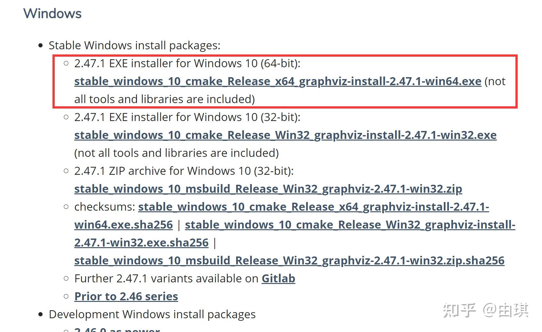Click the "Development Windows install packages" text
Image resolution: width=542 pixels, height=332 pixels.
(152, 314)
